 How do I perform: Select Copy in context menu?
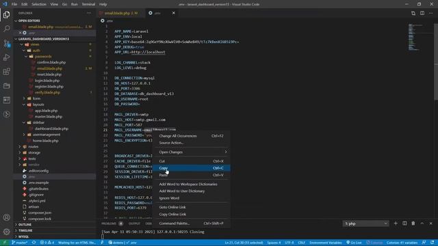[192, 168]
